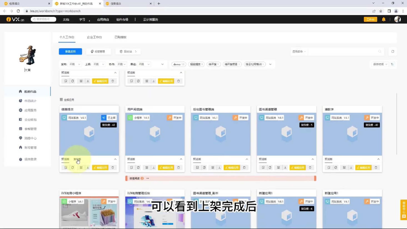This screenshot has height=229, width=407.
Task: Open 文档 in the top navigation
Action: (66, 19)
